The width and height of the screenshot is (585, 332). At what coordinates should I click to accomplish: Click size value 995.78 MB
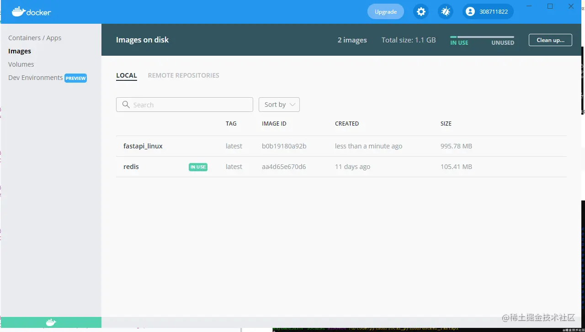pos(456,146)
